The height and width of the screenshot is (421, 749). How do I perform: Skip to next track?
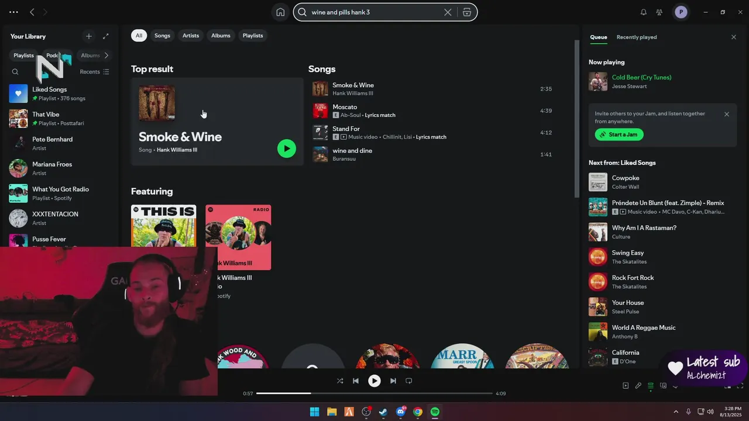coord(393,381)
